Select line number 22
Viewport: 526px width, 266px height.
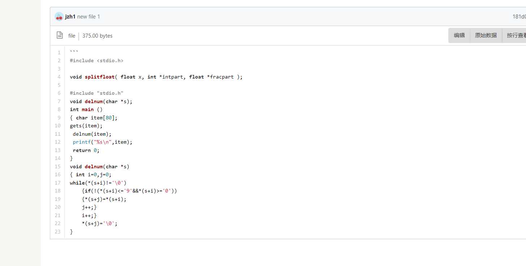tap(58, 223)
